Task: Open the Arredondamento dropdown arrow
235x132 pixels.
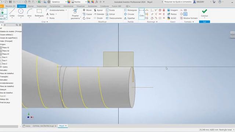Action: pyautogui.click(x=66, y=10)
